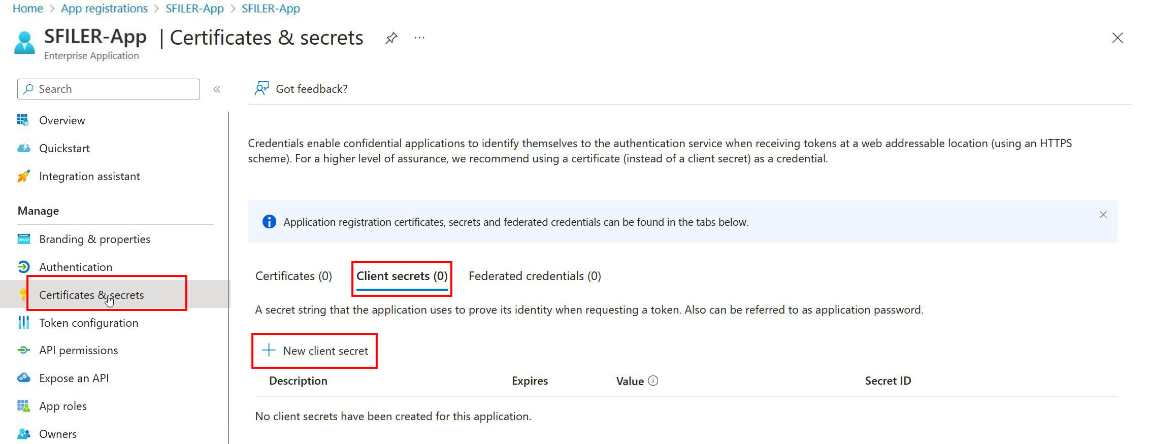Close the SFILER-App blade
Screen dimensions: 1149x444
(x=1117, y=38)
